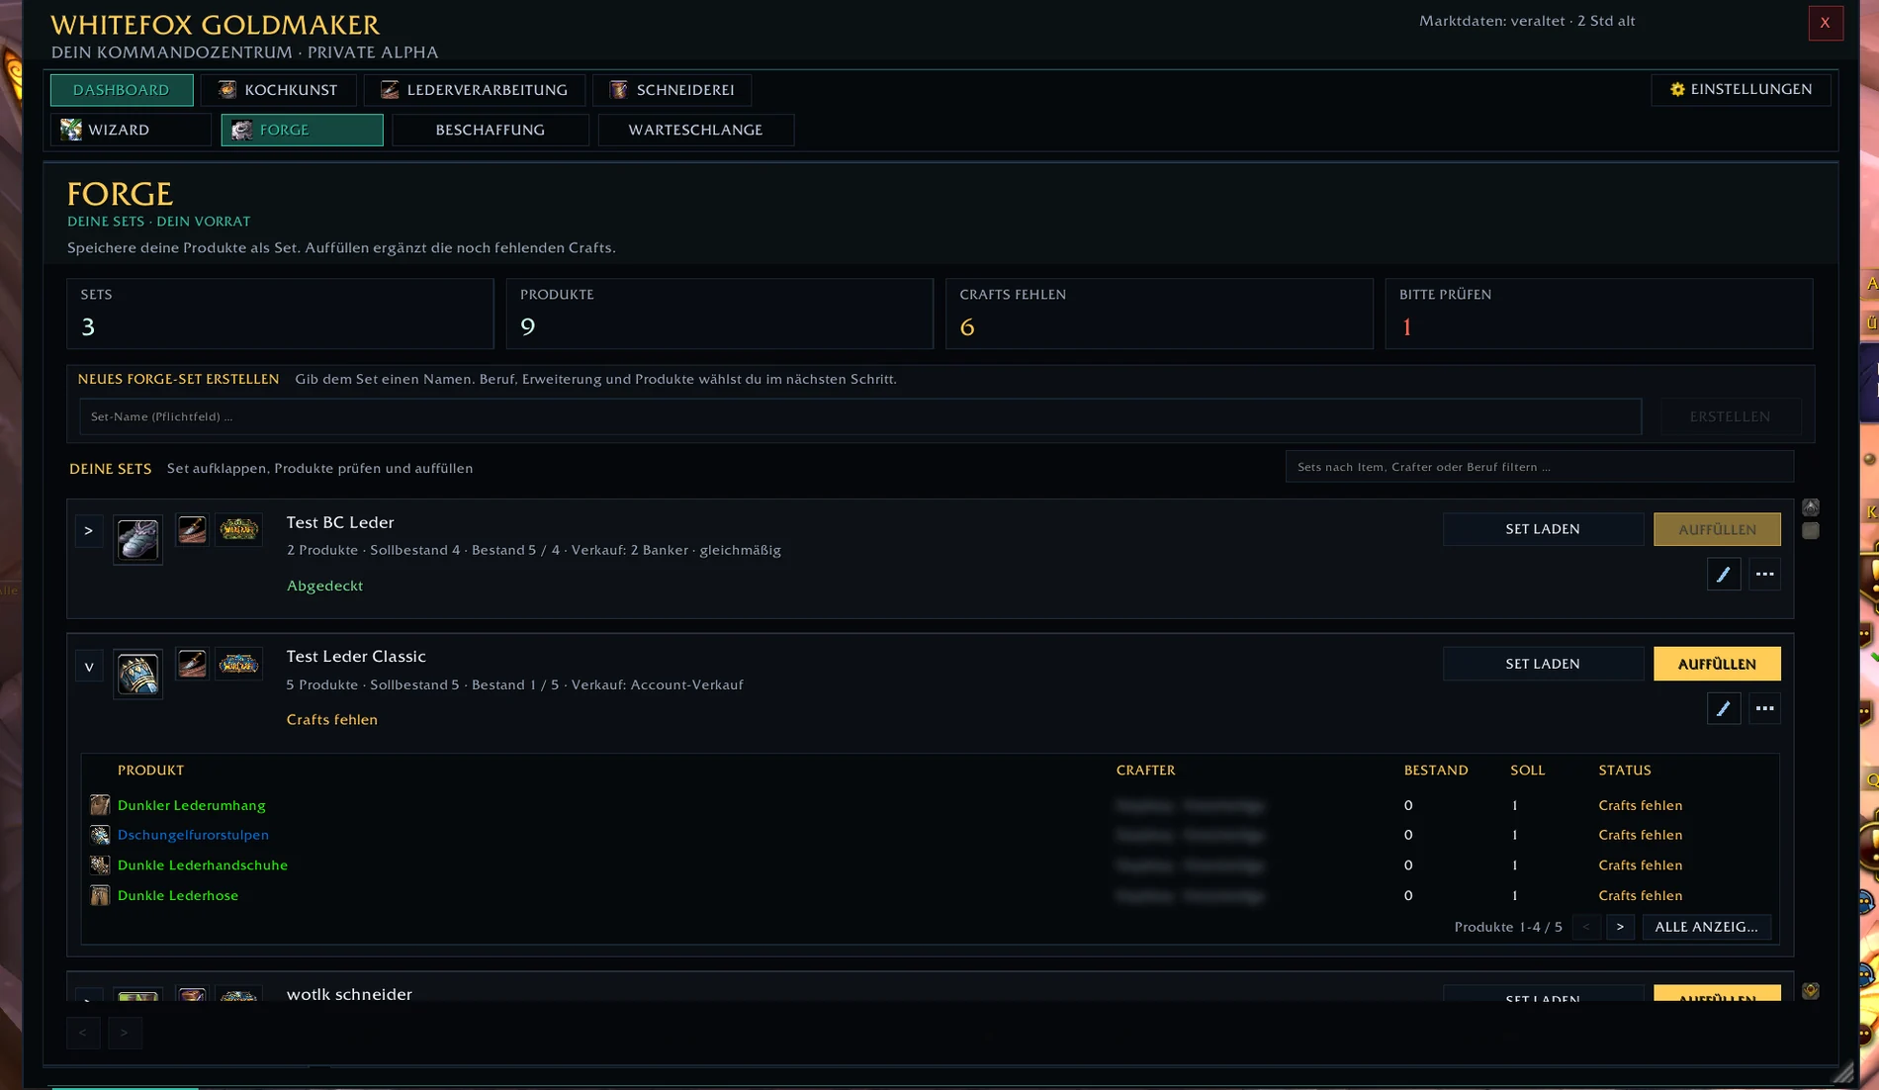Click the Dunkle Lederhandschuhe item icon
The height and width of the screenshot is (1090, 1879).
[x=100, y=865]
